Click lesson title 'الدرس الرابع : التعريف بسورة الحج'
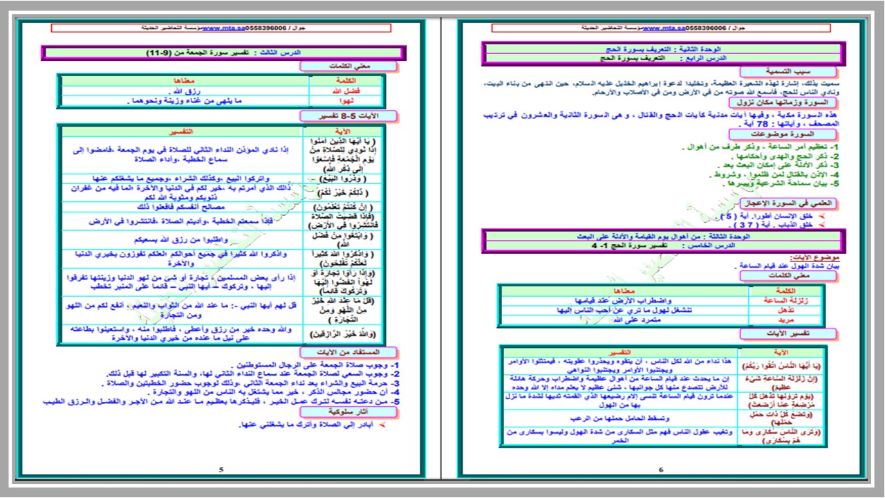The width and height of the screenshot is (885, 498). [x=664, y=59]
